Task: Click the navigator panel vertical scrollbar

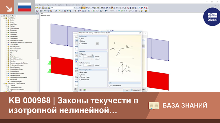Action: [x=38, y=39]
